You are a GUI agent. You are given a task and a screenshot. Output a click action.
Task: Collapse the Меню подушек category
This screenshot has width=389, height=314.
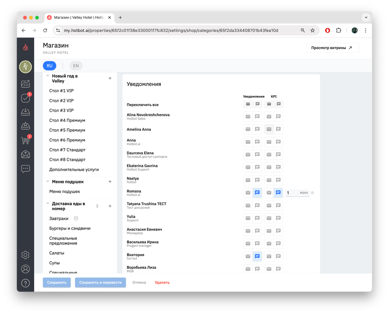[x=47, y=181]
